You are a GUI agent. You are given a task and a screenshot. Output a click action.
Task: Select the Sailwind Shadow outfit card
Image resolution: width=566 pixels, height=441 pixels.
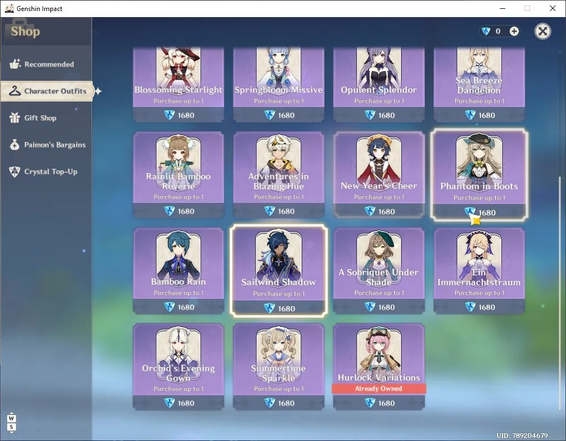(x=279, y=271)
